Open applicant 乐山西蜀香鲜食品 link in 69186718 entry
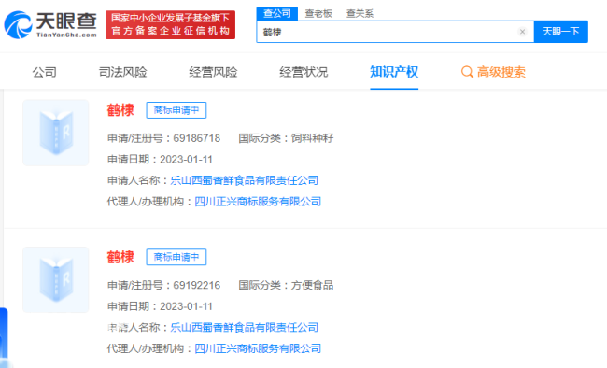The height and width of the screenshot is (368, 607). (x=245, y=180)
